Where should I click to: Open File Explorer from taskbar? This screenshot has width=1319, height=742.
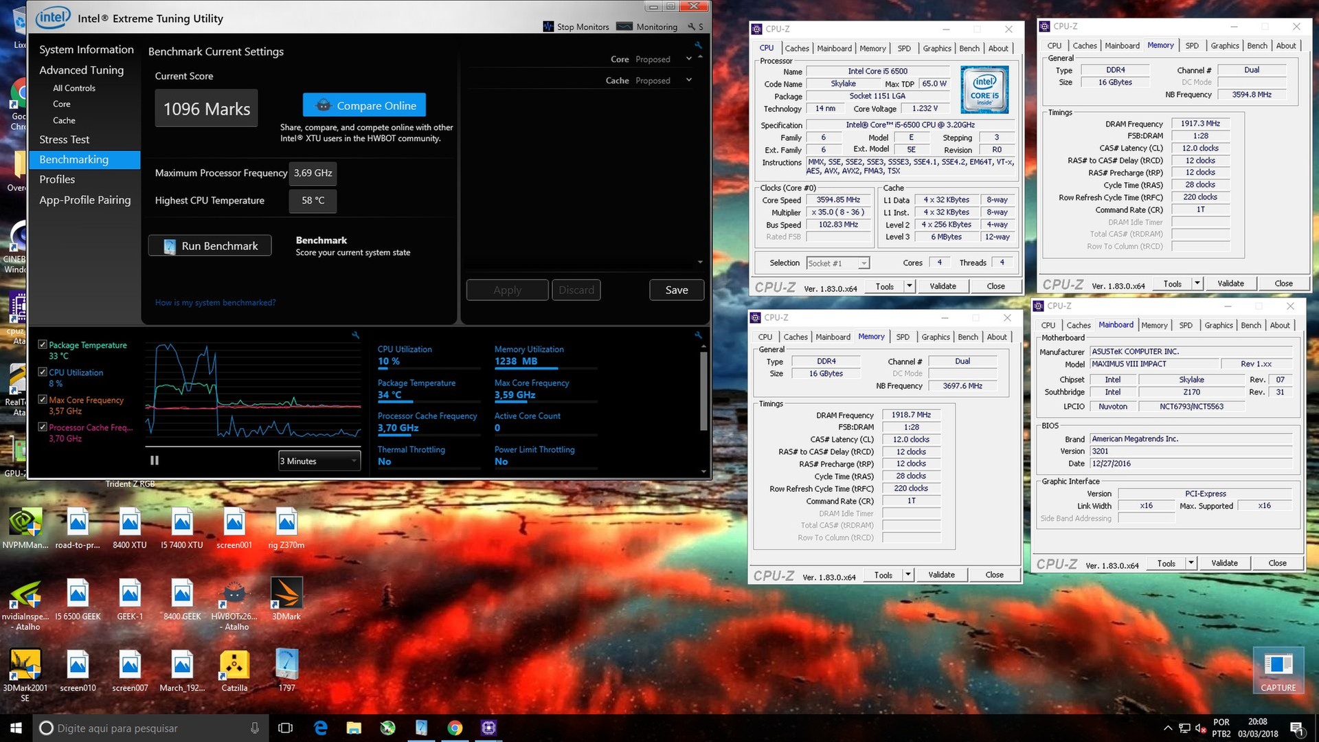354,728
